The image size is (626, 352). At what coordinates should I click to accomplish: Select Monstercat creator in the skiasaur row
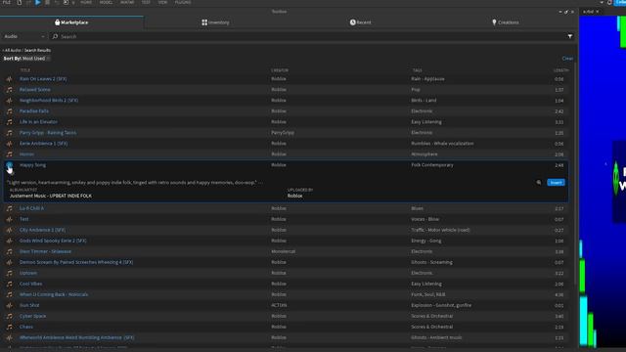pyautogui.click(x=284, y=251)
